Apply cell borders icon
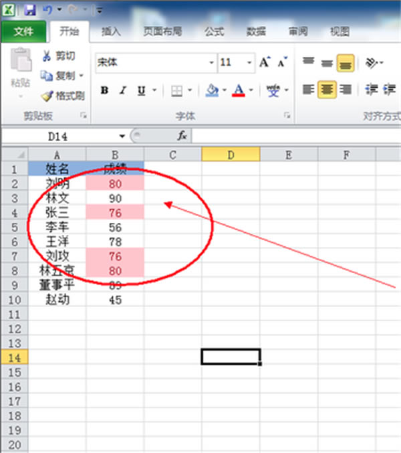The height and width of the screenshot is (453, 401). click(x=177, y=91)
